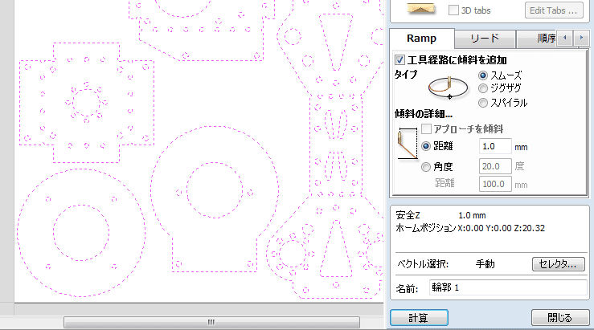Select the 角度 ramp option
The width and height of the screenshot is (594, 330).
(x=426, y=166)
